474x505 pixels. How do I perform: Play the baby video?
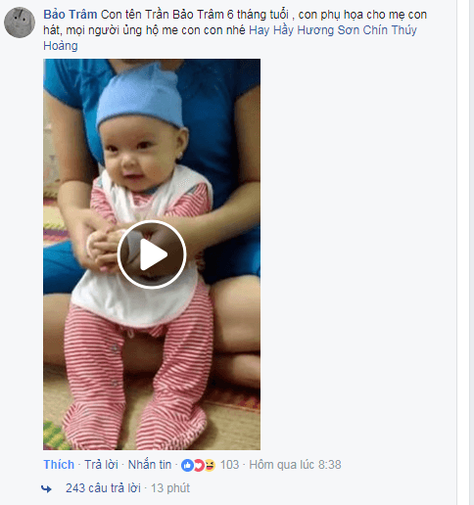click(x=152, y=254)
